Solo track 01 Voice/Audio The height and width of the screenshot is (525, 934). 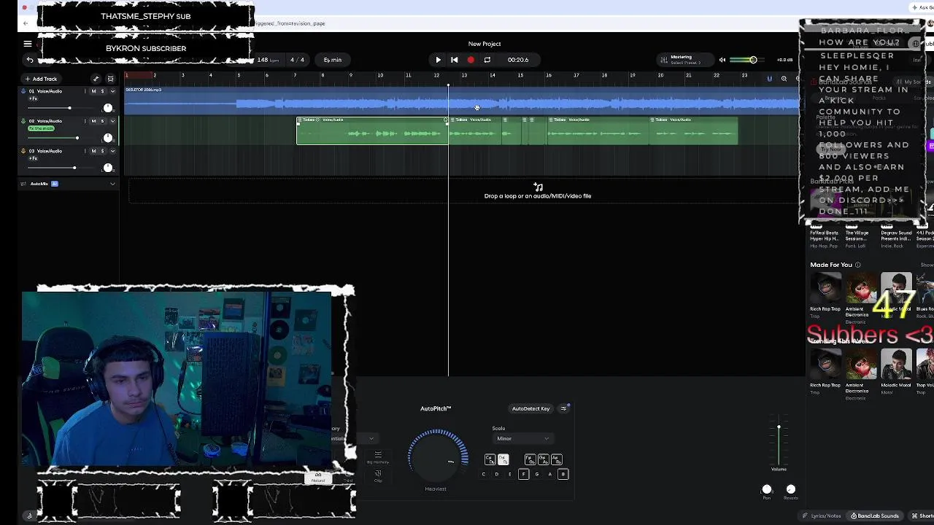click(102, 91)
